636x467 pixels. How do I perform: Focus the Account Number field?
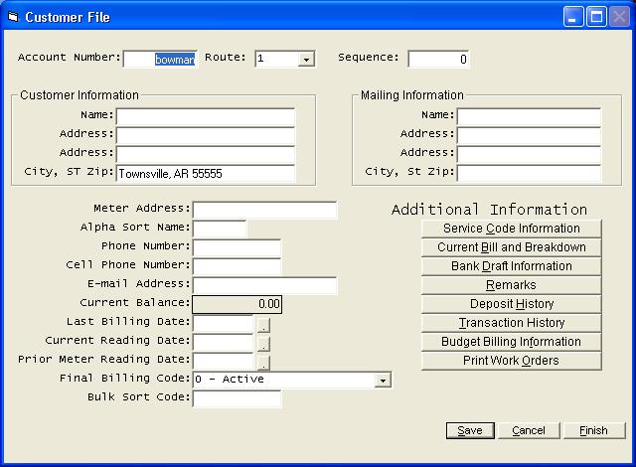point(159,60)
